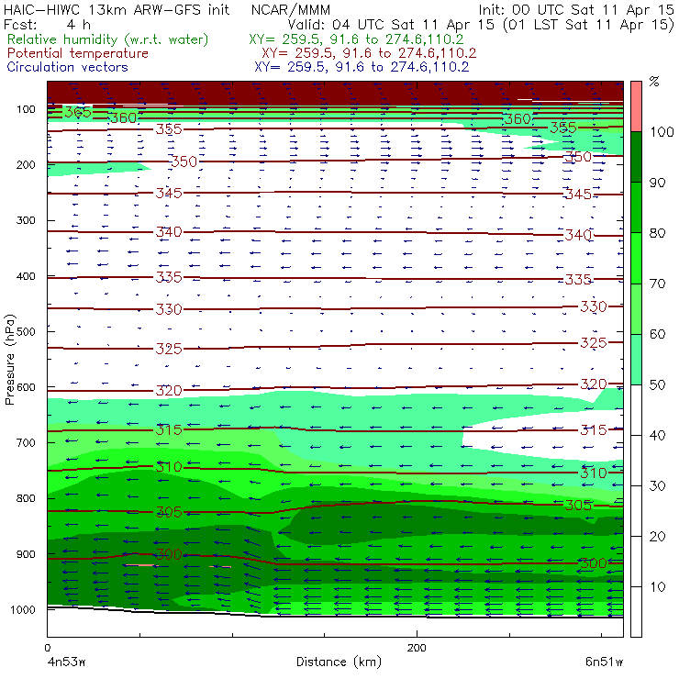Screen dimensions: 679x679
Task: Click the 'NCAR/MMM' header text
Action: pyautogui.click(x=291, y=9)
